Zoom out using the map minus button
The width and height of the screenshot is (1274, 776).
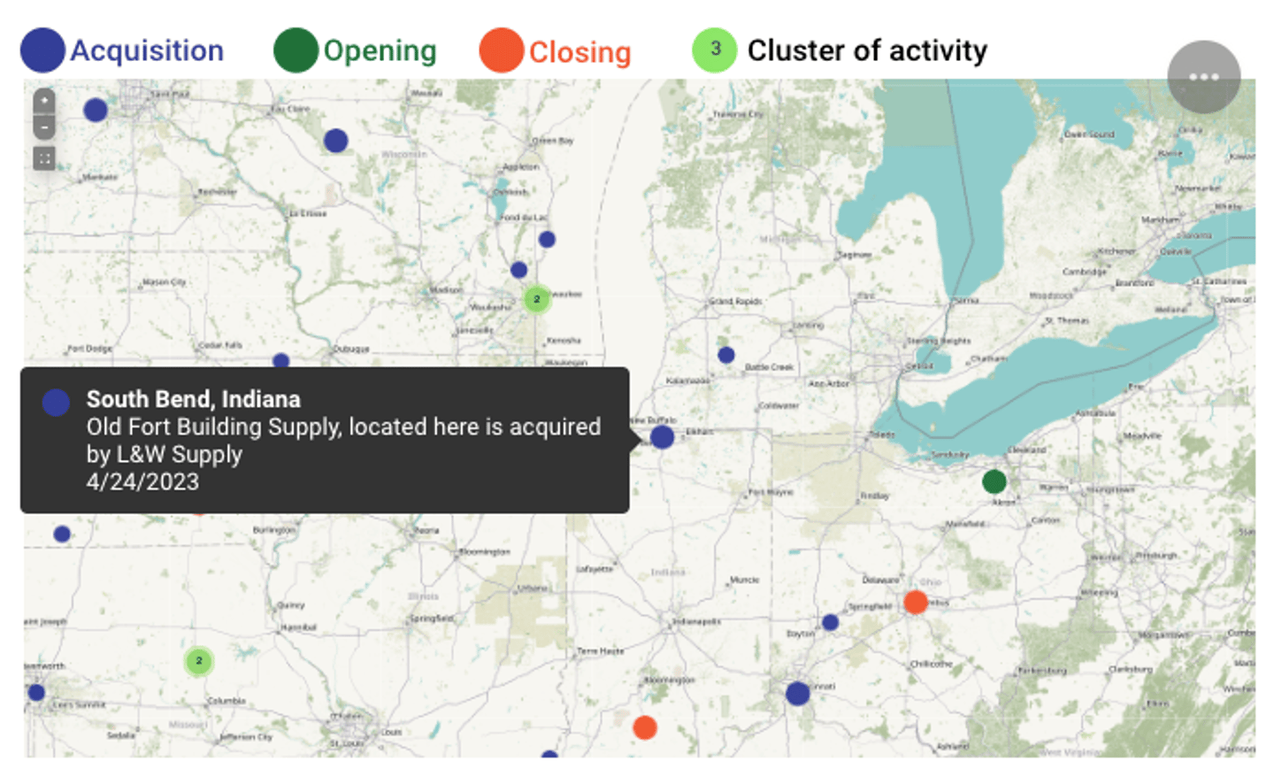pyautogui.click(x=44, y=127)
